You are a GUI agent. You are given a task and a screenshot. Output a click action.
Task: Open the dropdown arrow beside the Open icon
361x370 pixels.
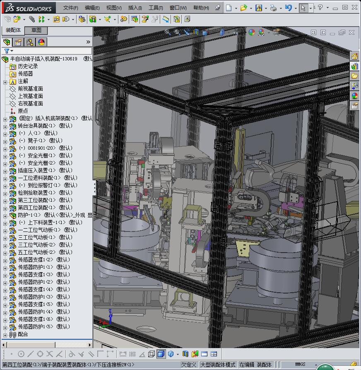coord(251,8)
